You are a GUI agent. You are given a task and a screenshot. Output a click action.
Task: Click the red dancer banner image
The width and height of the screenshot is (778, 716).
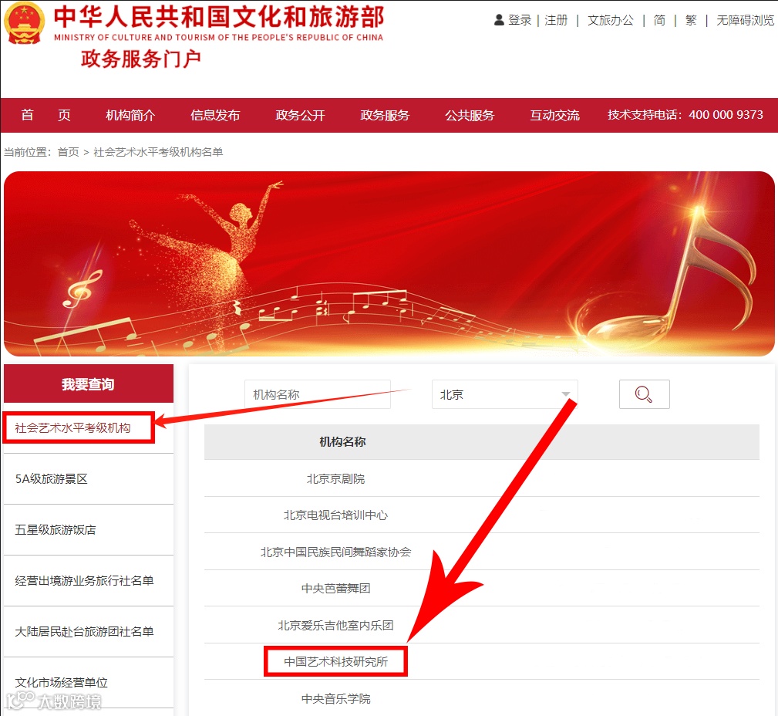click(x=389, y=264)
